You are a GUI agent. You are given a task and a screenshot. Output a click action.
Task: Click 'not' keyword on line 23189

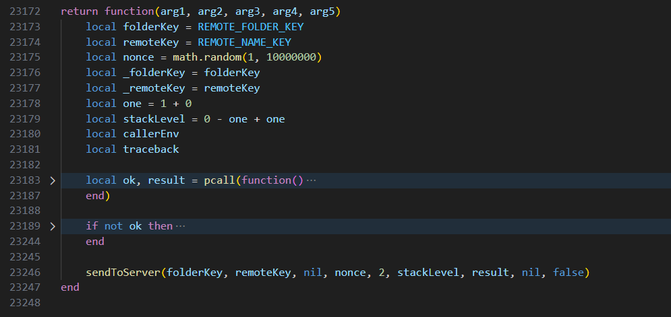pos(114,226)
